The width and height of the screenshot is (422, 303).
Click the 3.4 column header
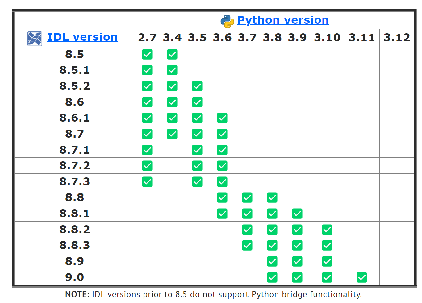click(172, 38)
